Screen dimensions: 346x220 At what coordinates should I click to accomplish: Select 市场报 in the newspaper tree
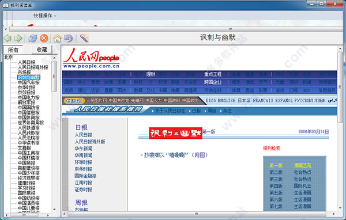pos(24,73)
